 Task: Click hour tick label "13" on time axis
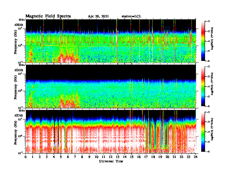click(118, 157)
